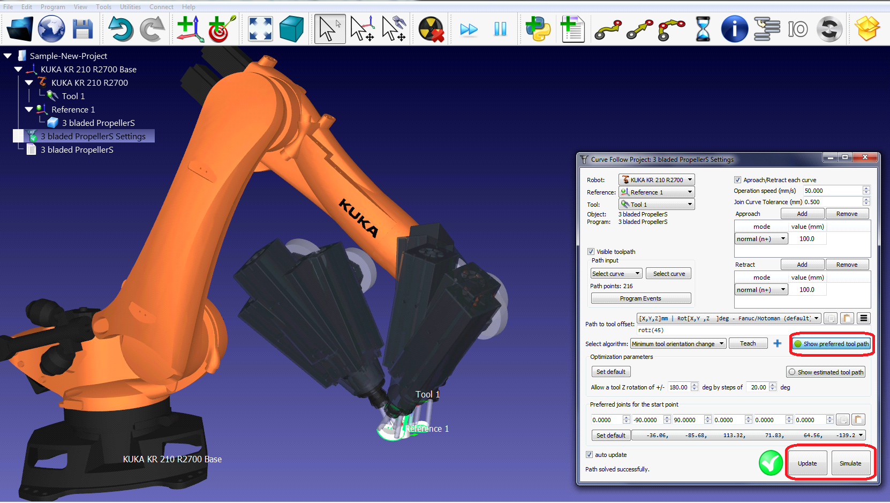Collapse the Reference 1 tree node
Viewport: 890px width, 503px height.
[29, 109]
